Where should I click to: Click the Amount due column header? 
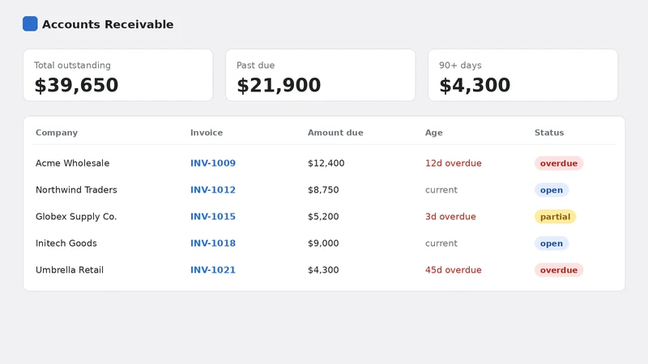click(x=335, y=133)
